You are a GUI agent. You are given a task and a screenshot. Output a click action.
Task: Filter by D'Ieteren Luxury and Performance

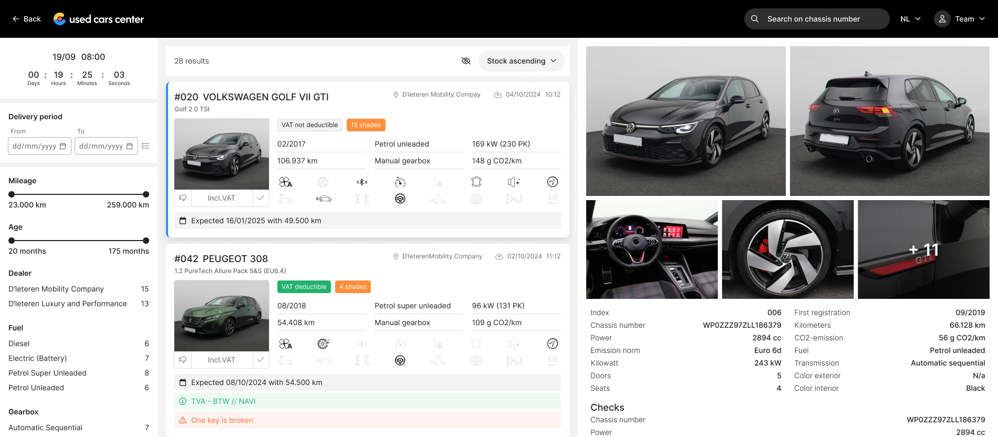coord(79,304)
